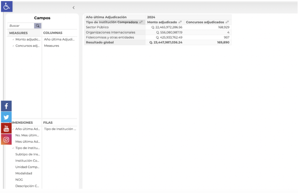Click the Tipo de Institución item in Filas
The height and width of the screenshot is (193, 298).
(60, 129)
